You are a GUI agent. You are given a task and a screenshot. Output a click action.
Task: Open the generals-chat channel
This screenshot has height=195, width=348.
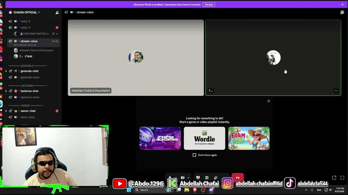tap(33, 71)
